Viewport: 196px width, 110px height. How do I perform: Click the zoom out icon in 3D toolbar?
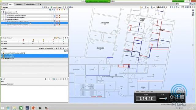click(x=175, y=7)
